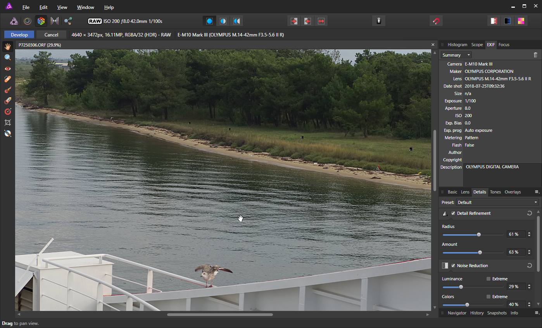Toggle snapping with the magnet icon

coord(436,21)
